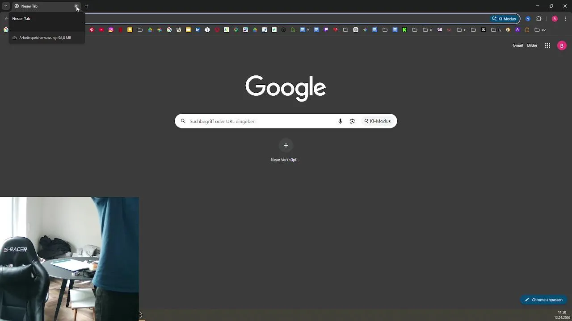The width and height of the screenshot is (572, 321).
Task: Open the Instagram bookmark
Action: [111, 30]
